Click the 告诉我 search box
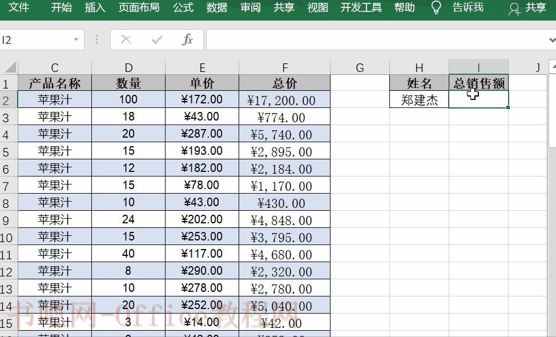 [x=468, y=7]
